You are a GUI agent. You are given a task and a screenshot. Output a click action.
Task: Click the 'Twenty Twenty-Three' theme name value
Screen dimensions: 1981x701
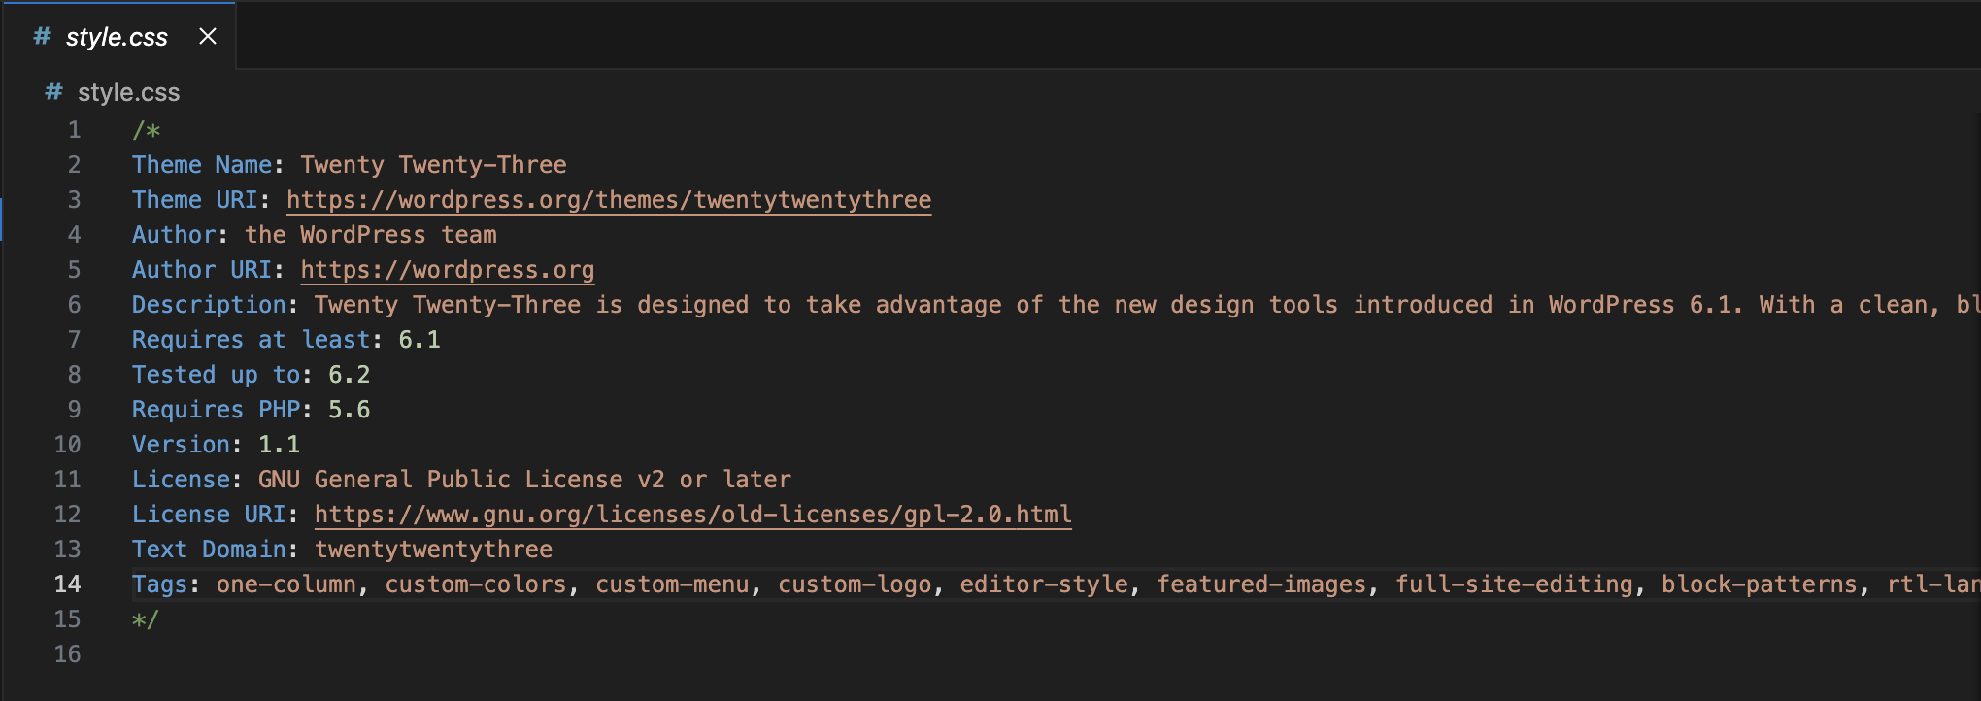433,165
